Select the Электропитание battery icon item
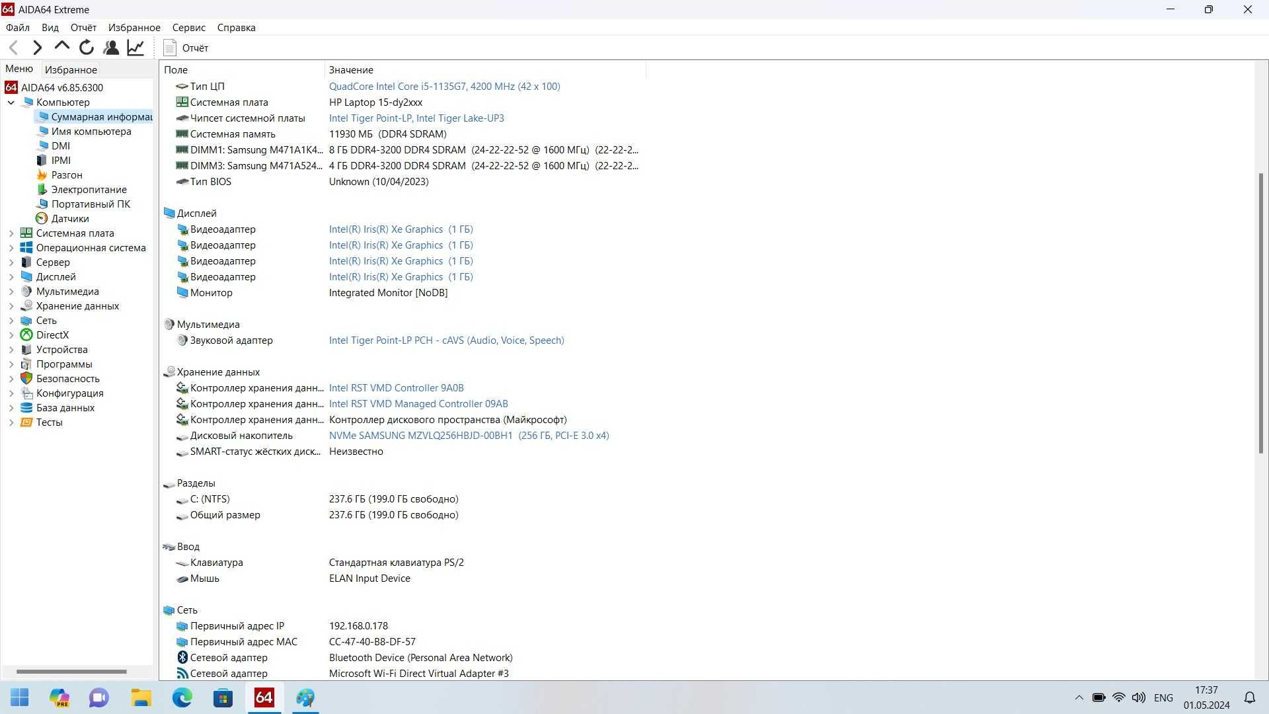 [42, 190]
